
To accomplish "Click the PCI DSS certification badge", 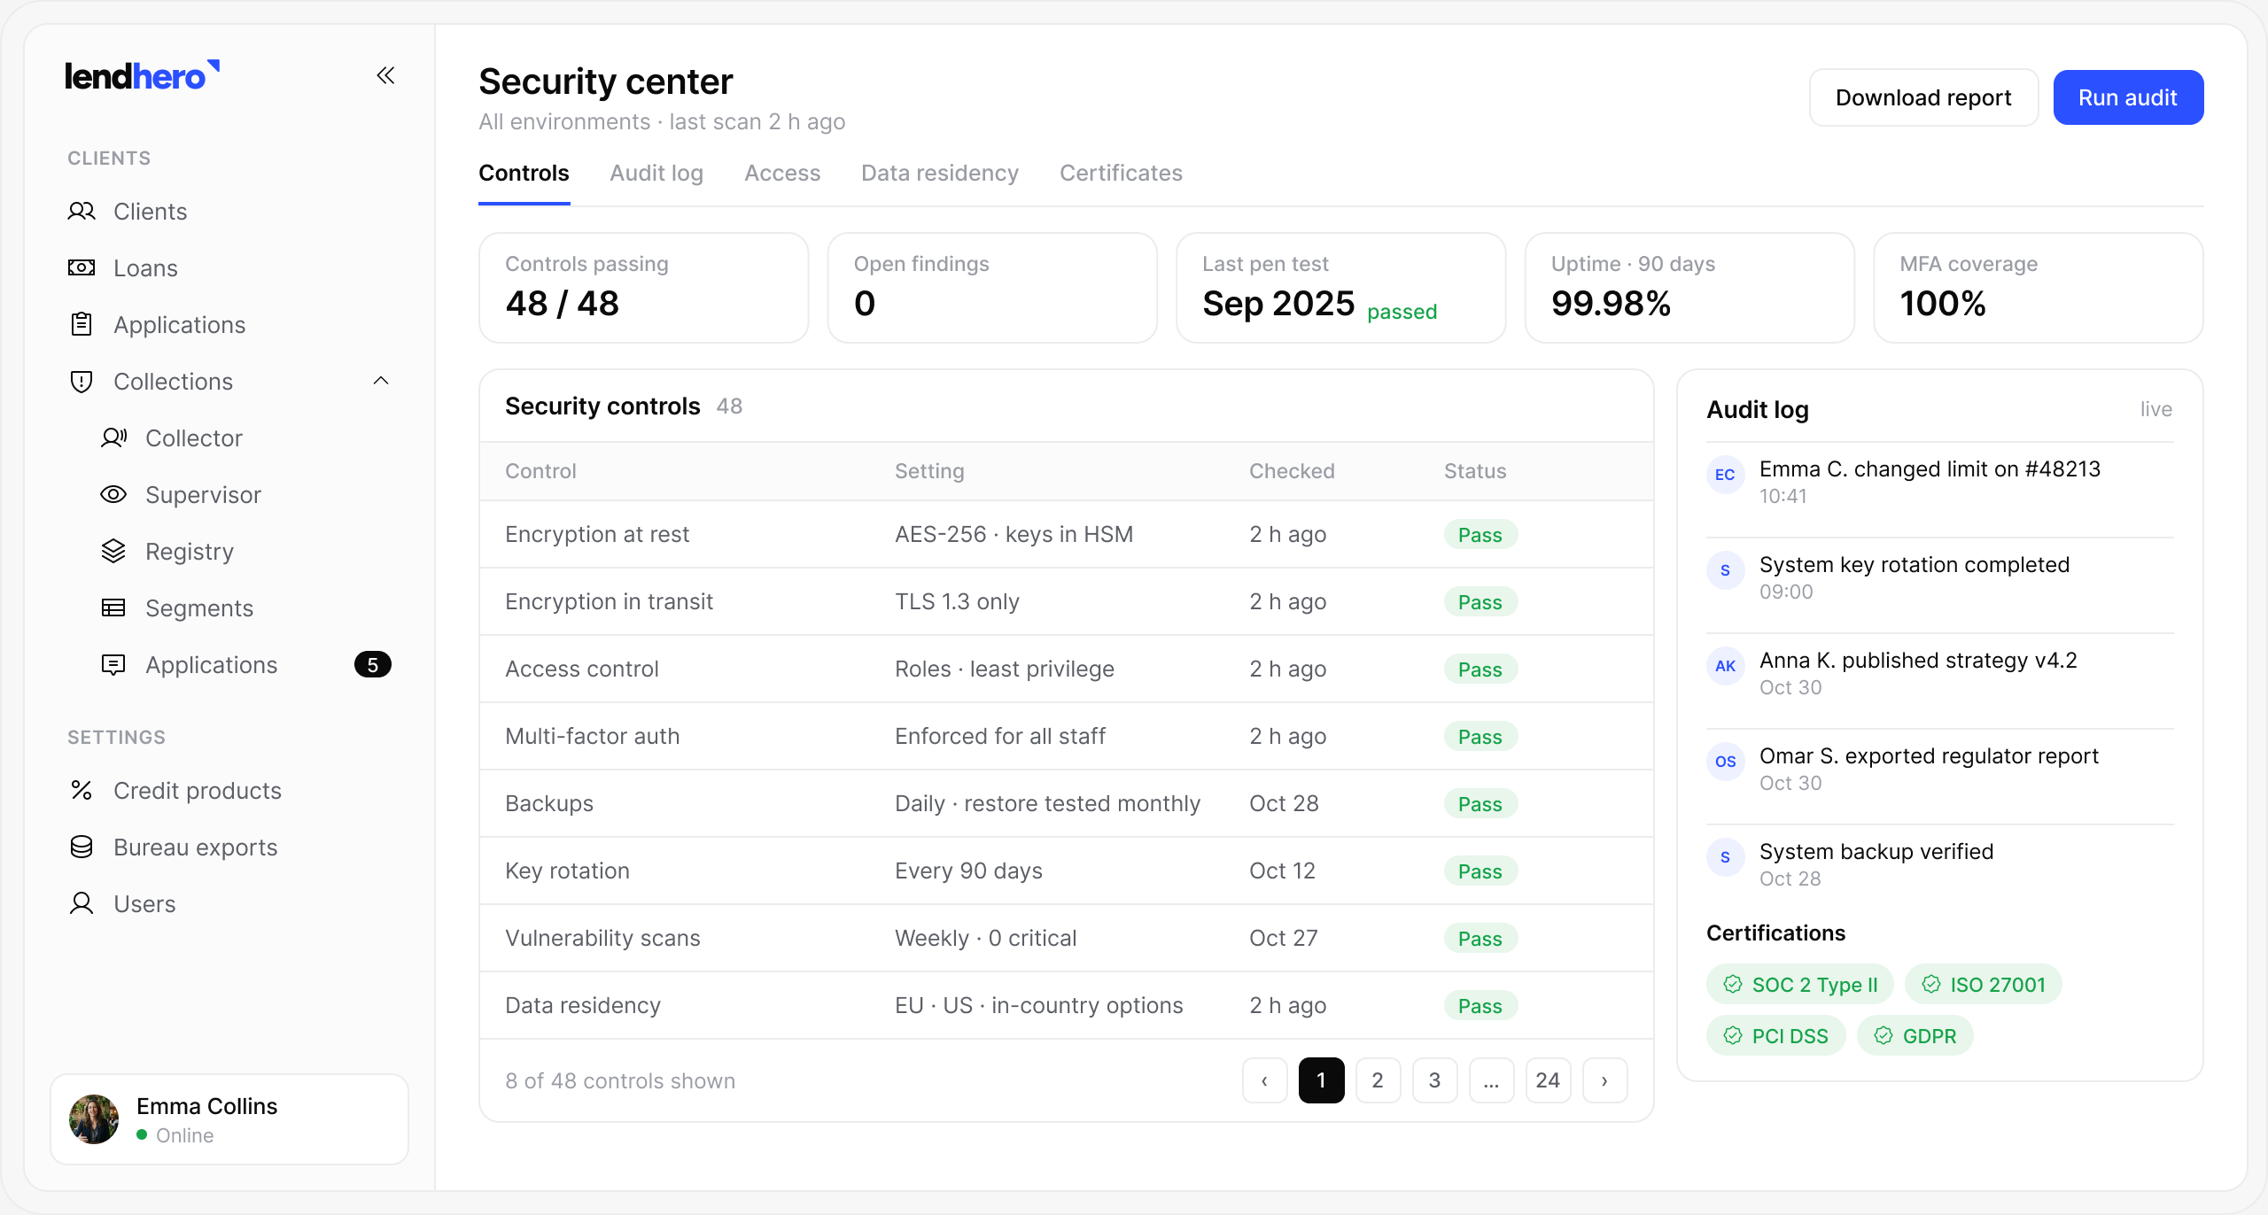I will point(1776,1036).
